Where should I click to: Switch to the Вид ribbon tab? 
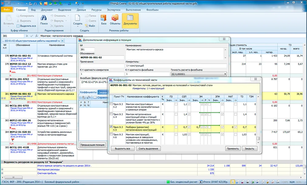pos(33,10)
